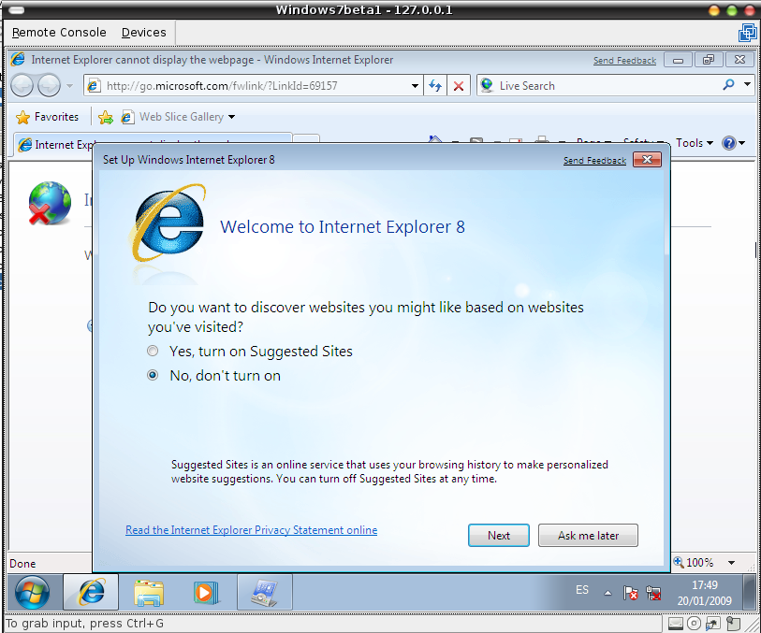Image resolution: width=761 pixels, height=633 pixels.
Task: Open the Windows Start orb
Action: tap(32, 592)
